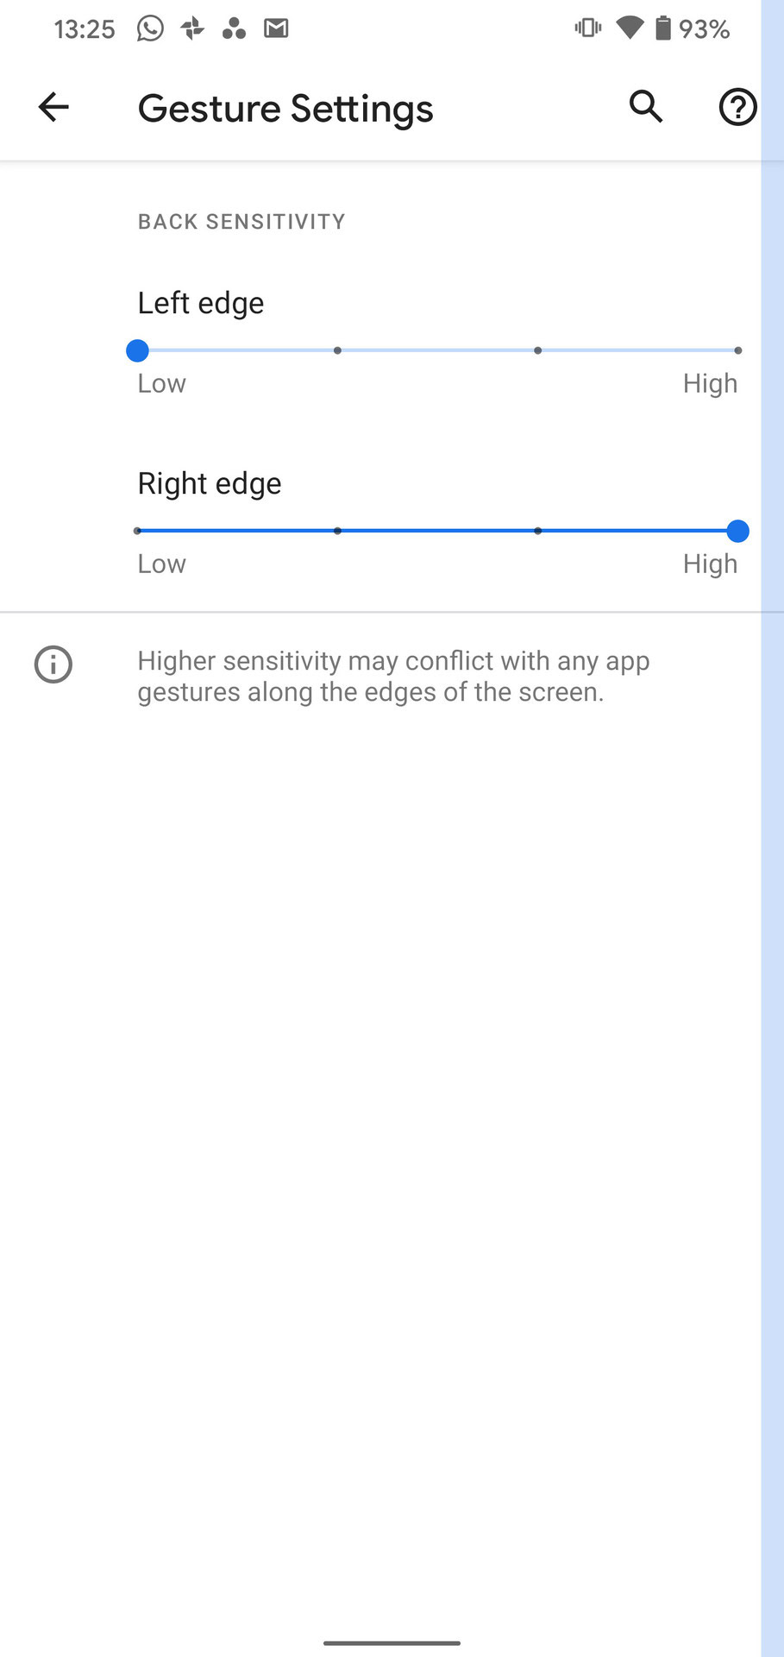Tap the third tick on Right edge slider
This screenshot has height=1657, width=784.
pos(538,531)
